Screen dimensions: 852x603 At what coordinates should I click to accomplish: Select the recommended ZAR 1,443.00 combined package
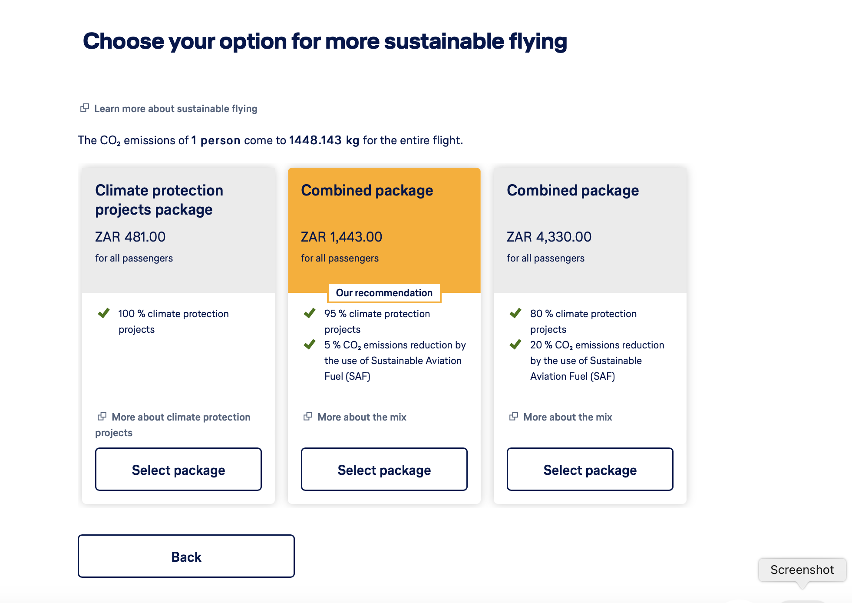[384, 469]
